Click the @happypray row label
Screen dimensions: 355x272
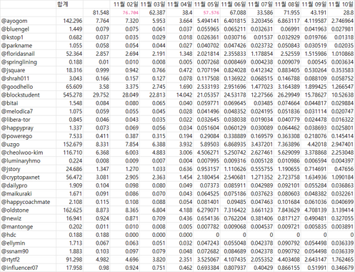[17, 128]
